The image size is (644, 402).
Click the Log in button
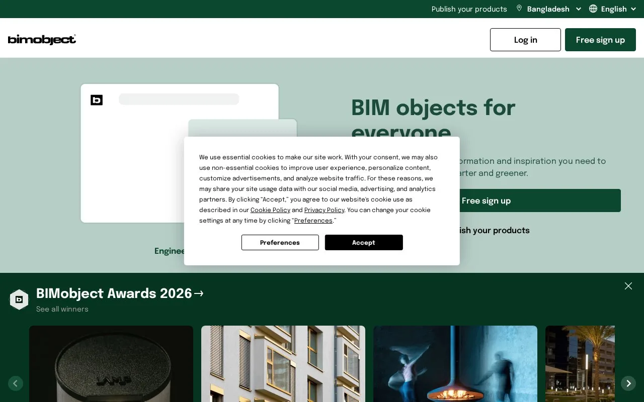click(x=525, y=40)
